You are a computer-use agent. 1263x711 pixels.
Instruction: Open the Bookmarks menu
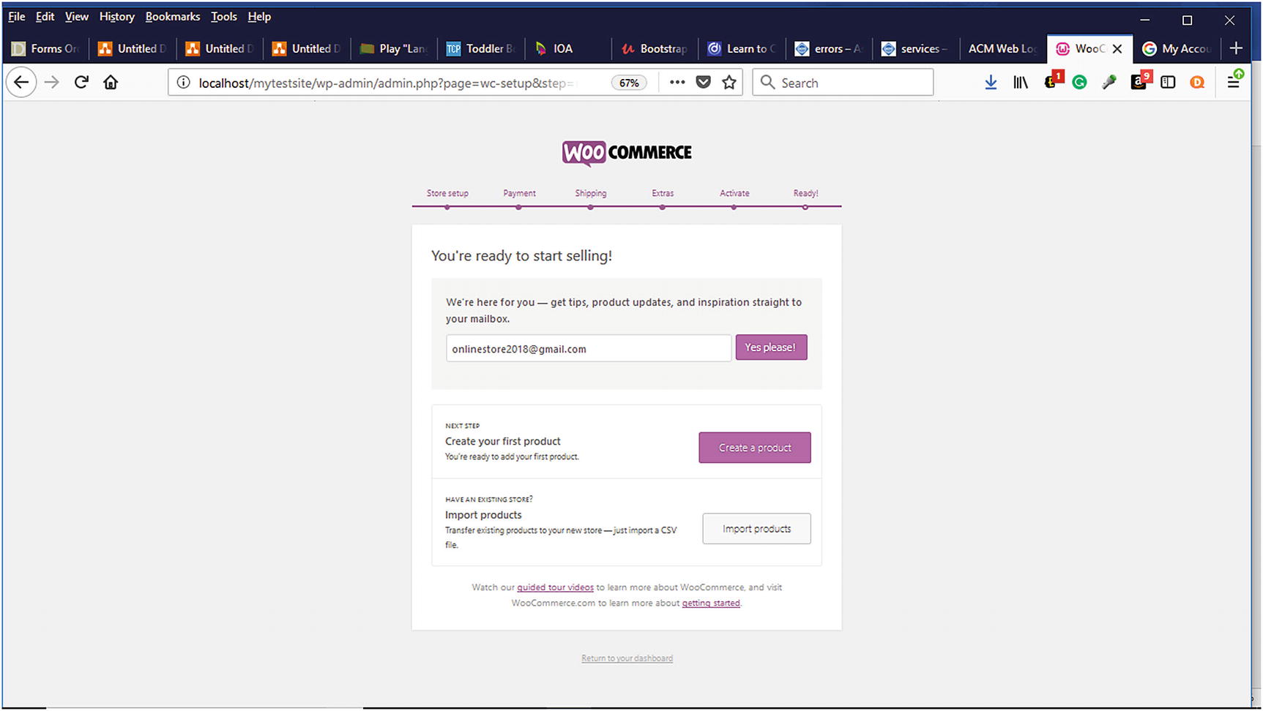coord(173,16)
